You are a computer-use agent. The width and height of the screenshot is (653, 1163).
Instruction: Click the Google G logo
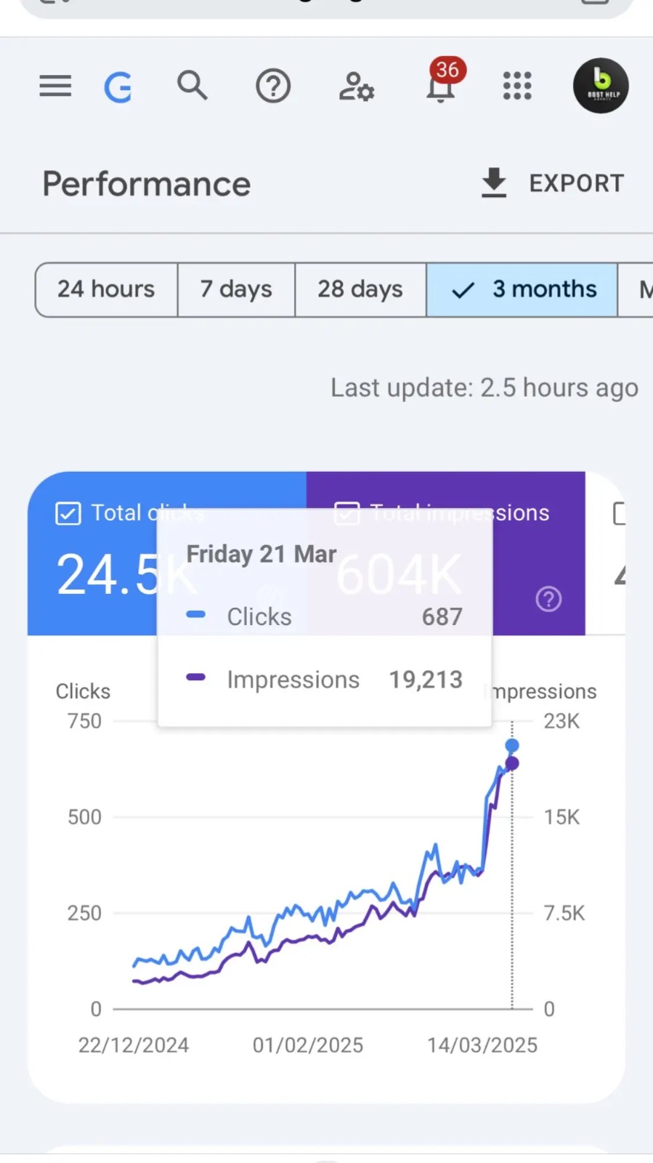(x=118, y=87)
